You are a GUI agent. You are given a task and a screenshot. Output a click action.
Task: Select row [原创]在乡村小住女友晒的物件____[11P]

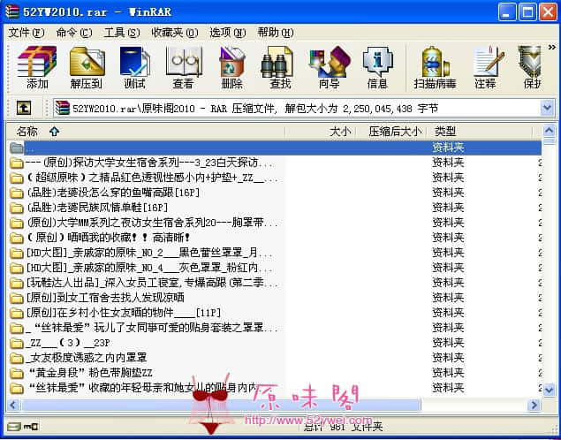275,313
